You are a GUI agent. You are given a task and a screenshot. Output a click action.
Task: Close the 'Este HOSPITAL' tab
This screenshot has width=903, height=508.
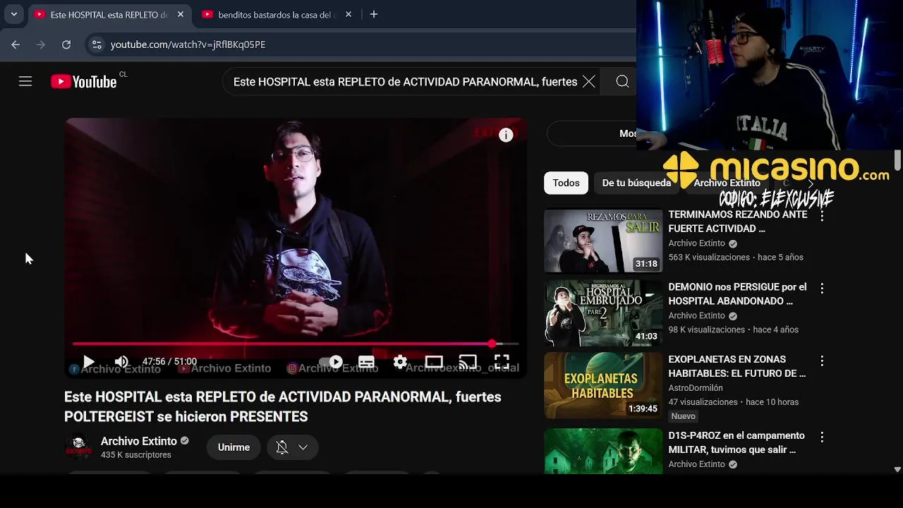click(181, 14)
